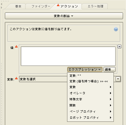Switch to the 基本 tab
The height and width of the screenshot is (125, 126).
pos(18,6)
